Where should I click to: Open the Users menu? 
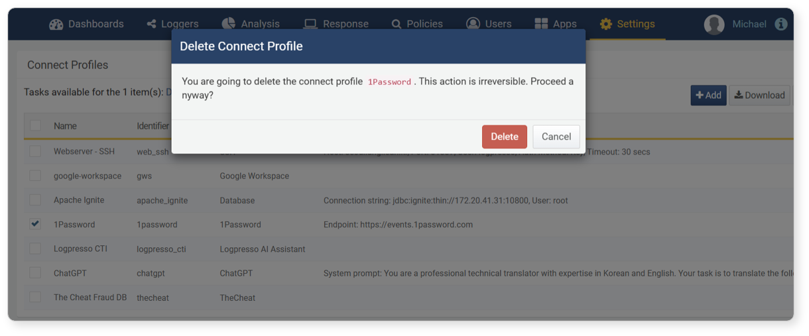[x=489, y=24]
